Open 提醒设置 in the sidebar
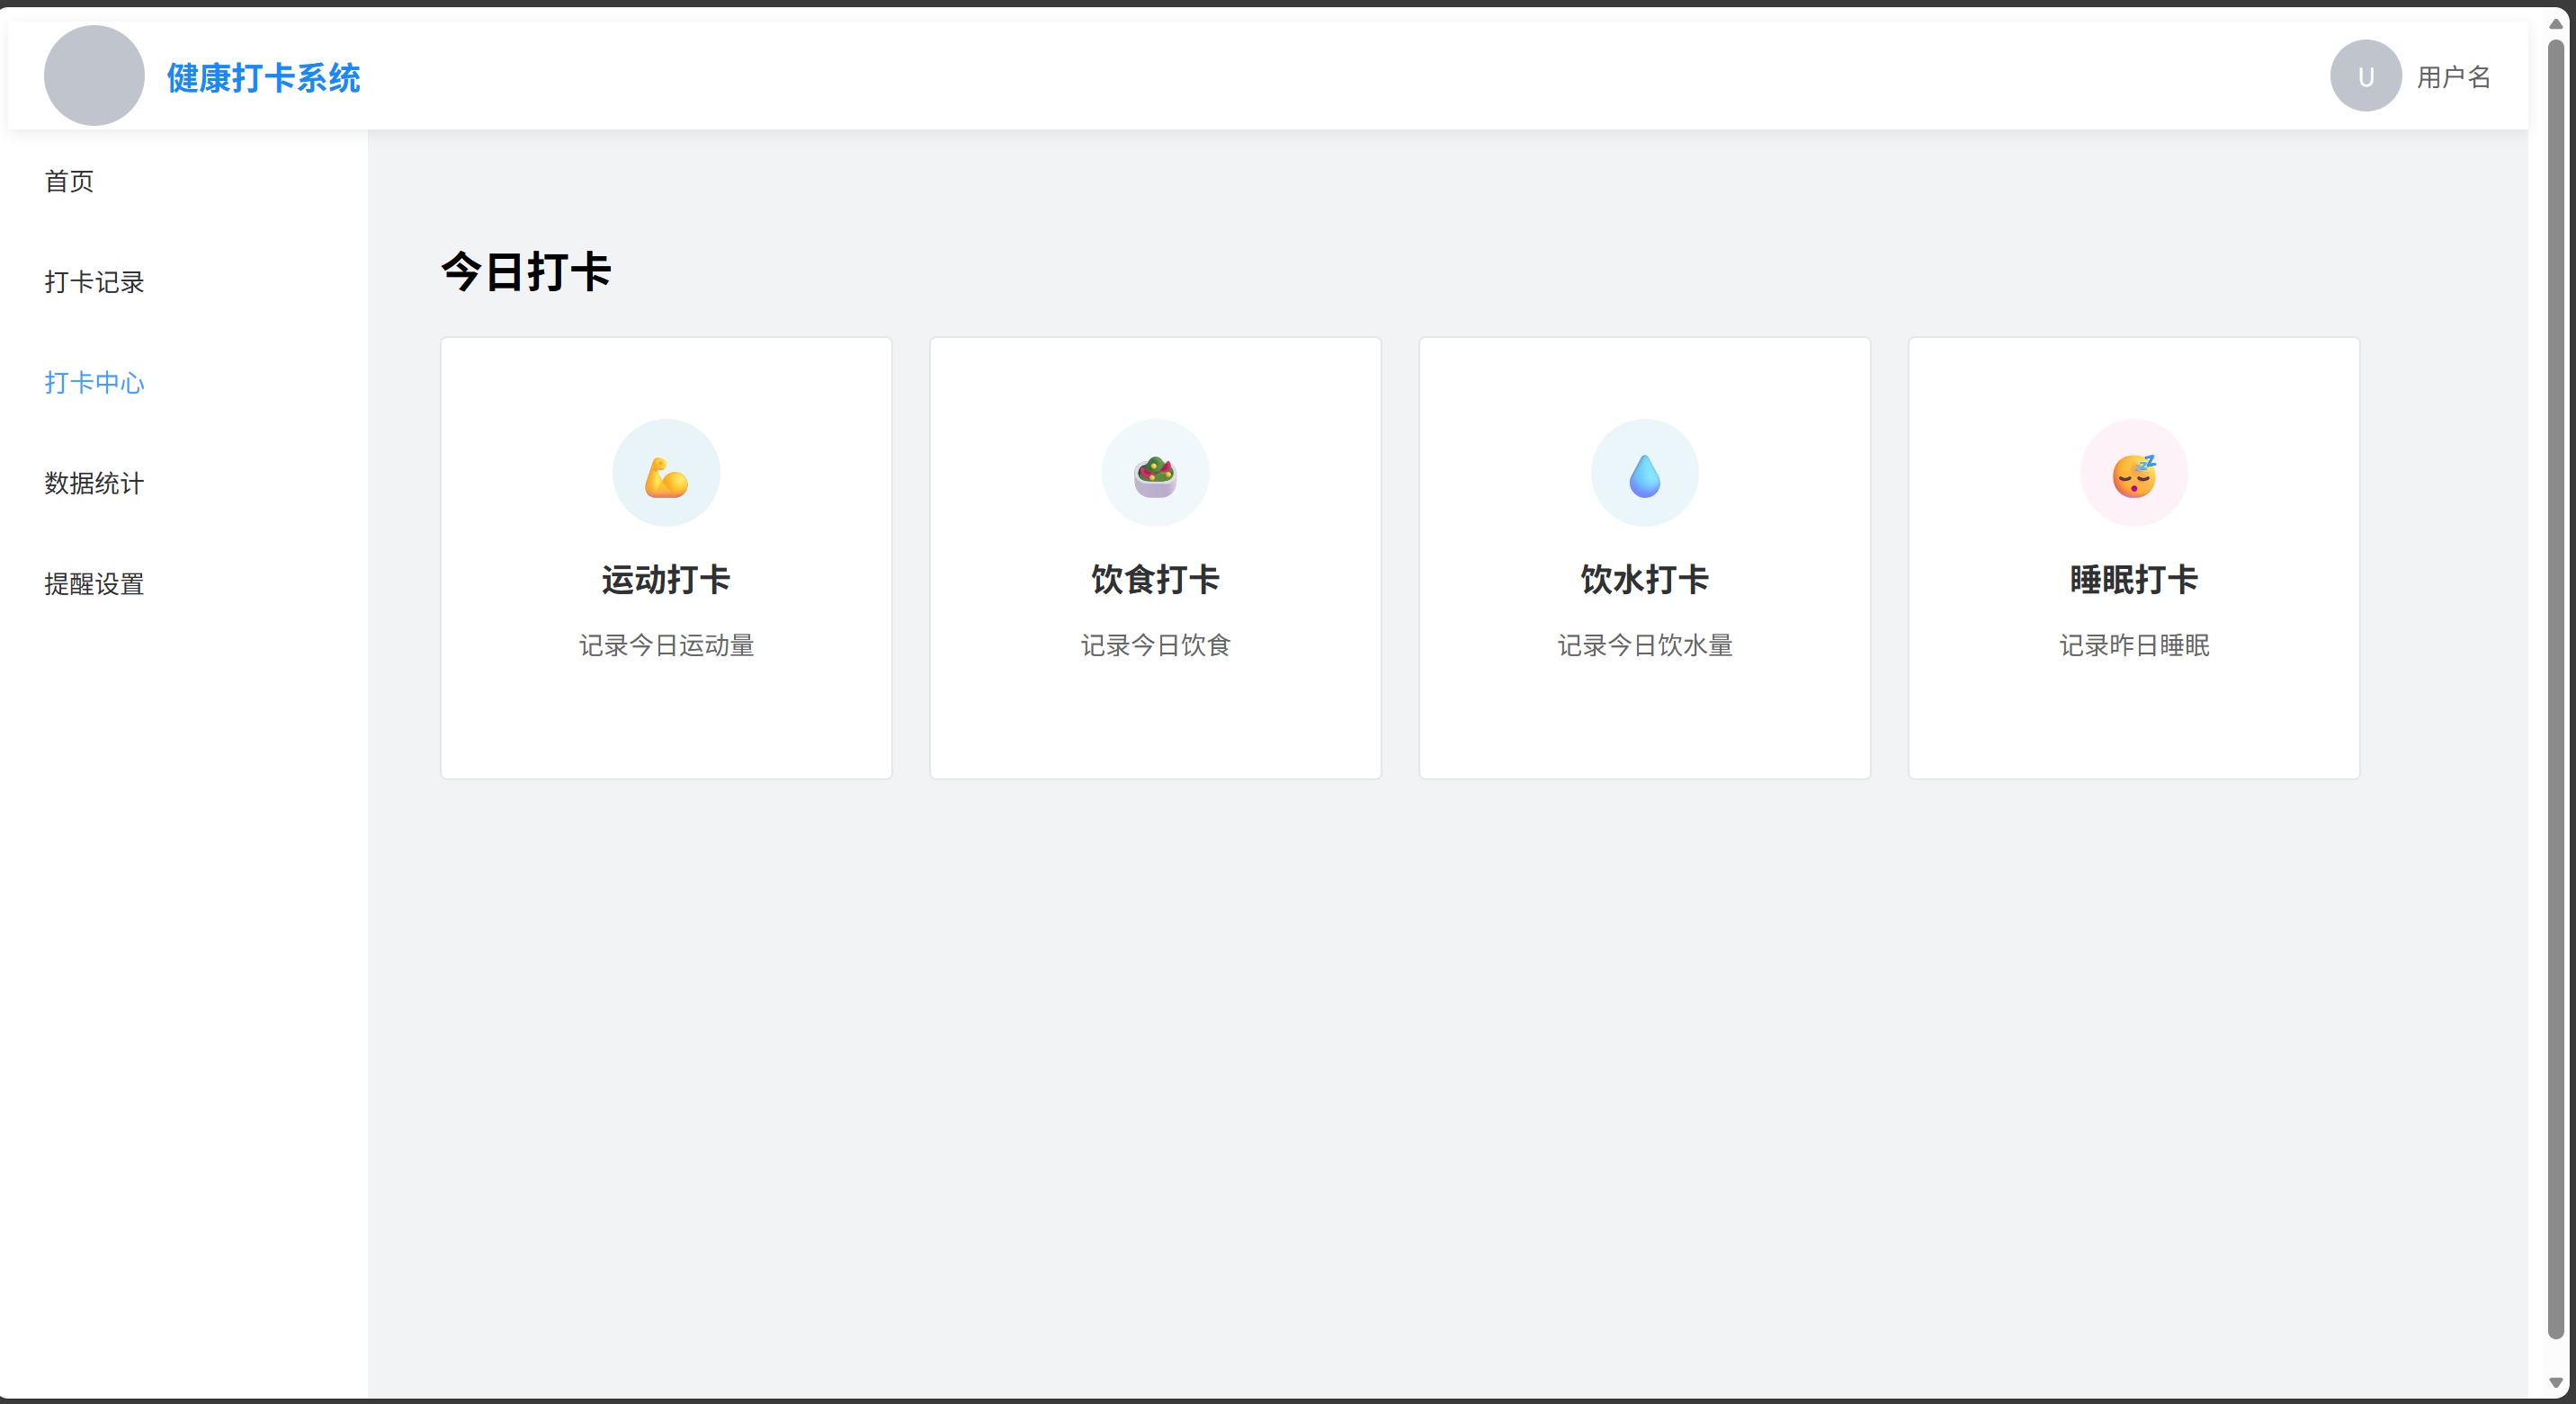This screenshot has width=2576, height=1404. [94, 584]
